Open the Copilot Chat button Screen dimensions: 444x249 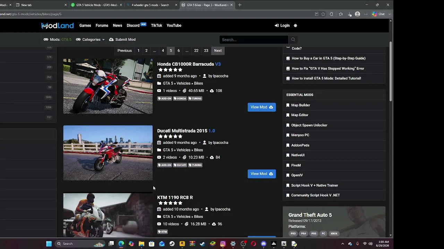click(x=378, y=14)
